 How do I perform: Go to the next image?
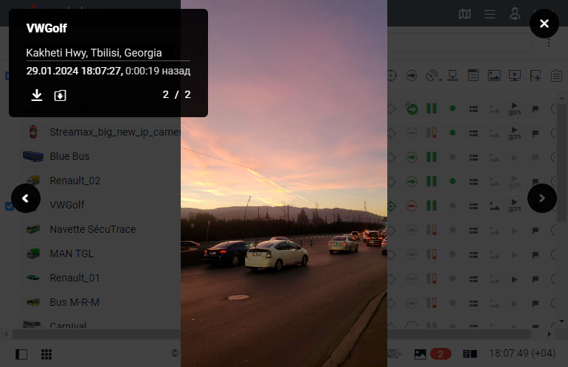pyautogui.click(x=542, y=198)
